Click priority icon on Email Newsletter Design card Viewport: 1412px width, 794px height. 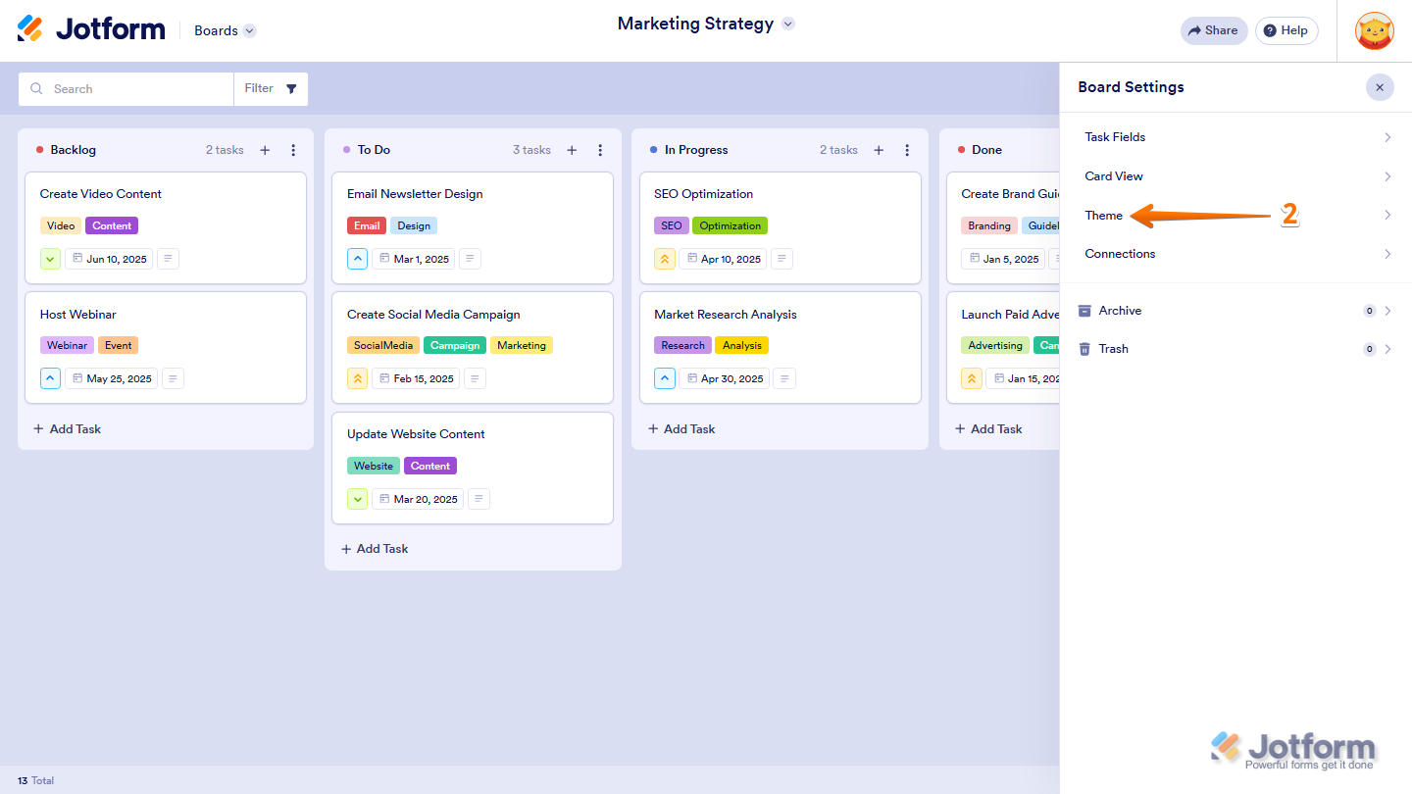pyautogui.click(x=358, y=259)
